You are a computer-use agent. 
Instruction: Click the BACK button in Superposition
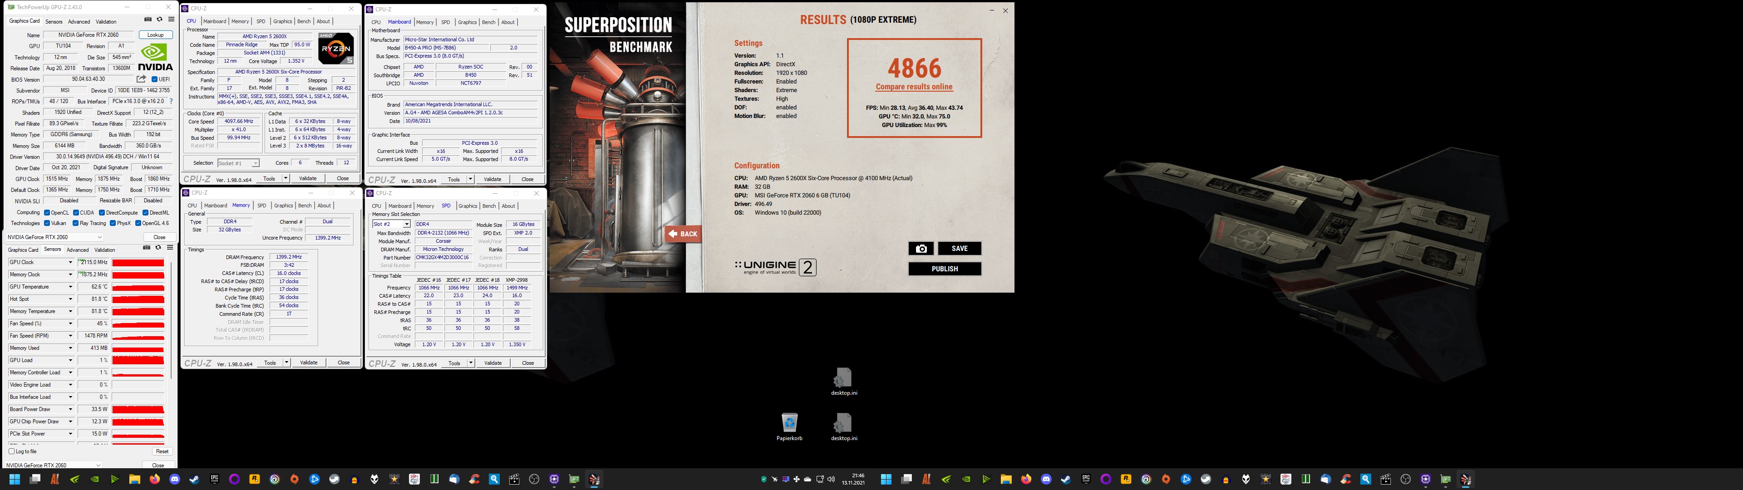683,234
